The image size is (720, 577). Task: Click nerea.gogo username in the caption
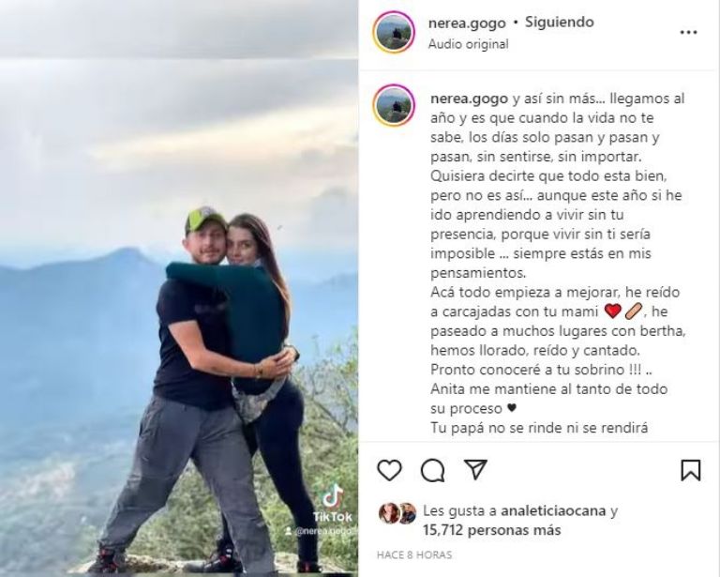pos(470,99)
